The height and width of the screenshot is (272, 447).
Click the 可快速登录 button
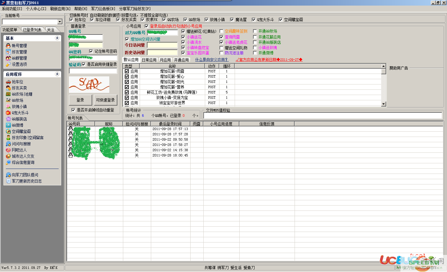click(x=106, y=100)
